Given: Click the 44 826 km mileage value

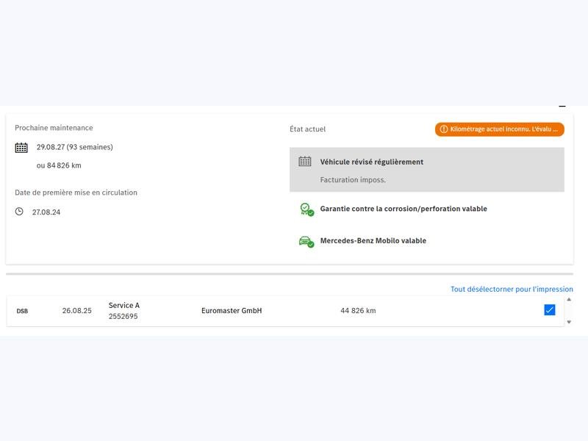Looking at the screenshot, I should (x=358, y=310).
